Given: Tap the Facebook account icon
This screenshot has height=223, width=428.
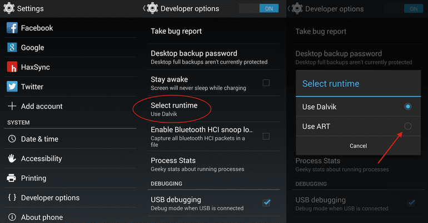Looking at the screenshot, I should coord(12,28).
